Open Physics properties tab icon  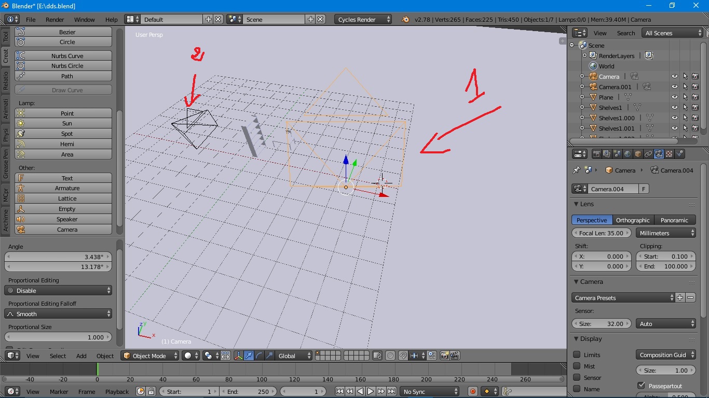point(679,154)
